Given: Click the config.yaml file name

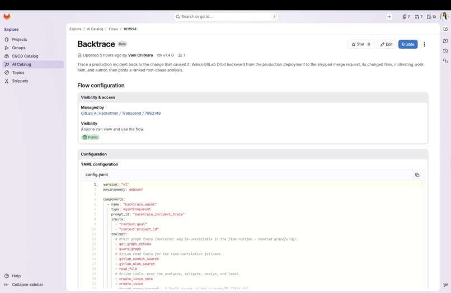Looking at the screenshot, I should coord(97,174).
